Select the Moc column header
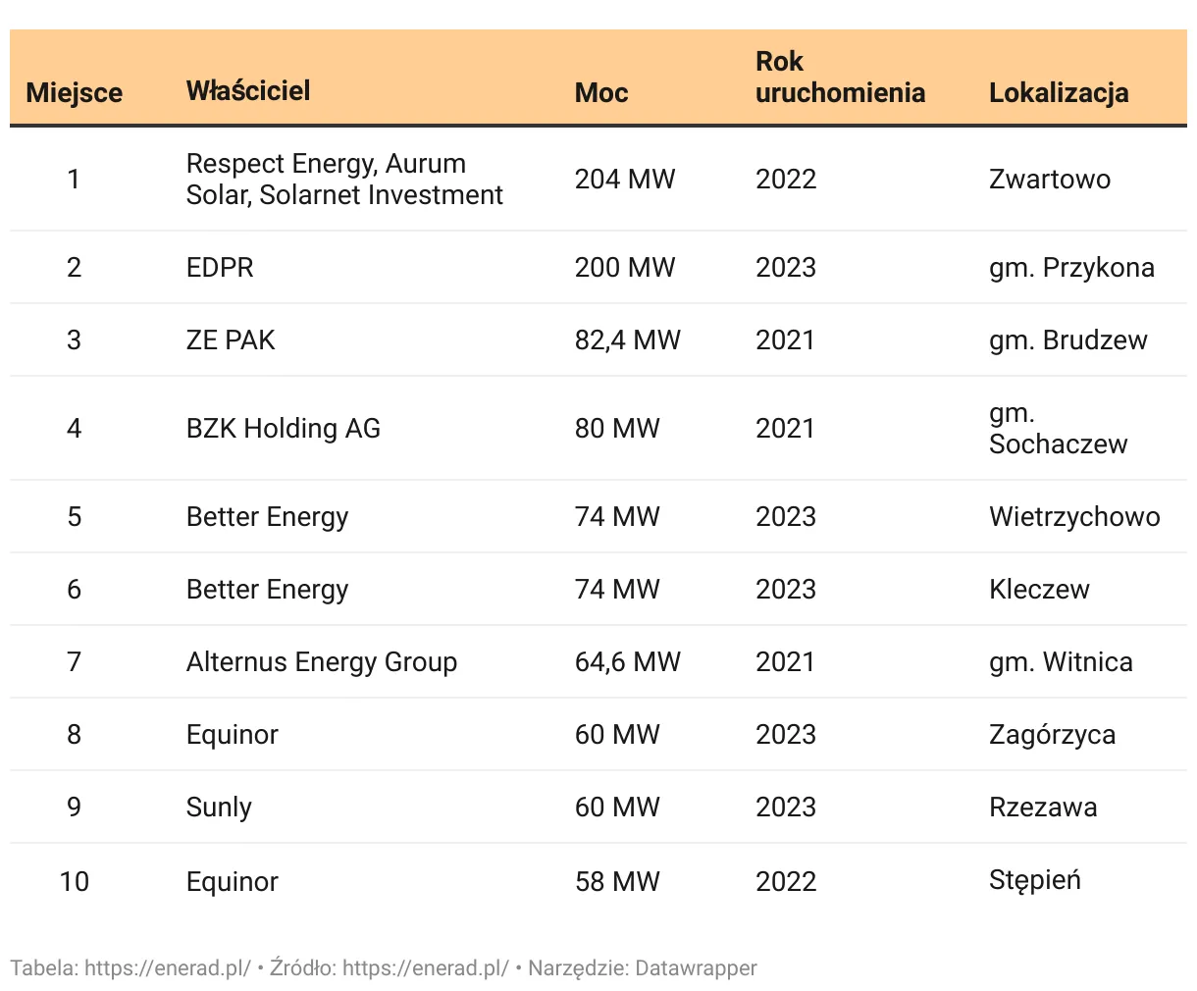 [601, 93]
